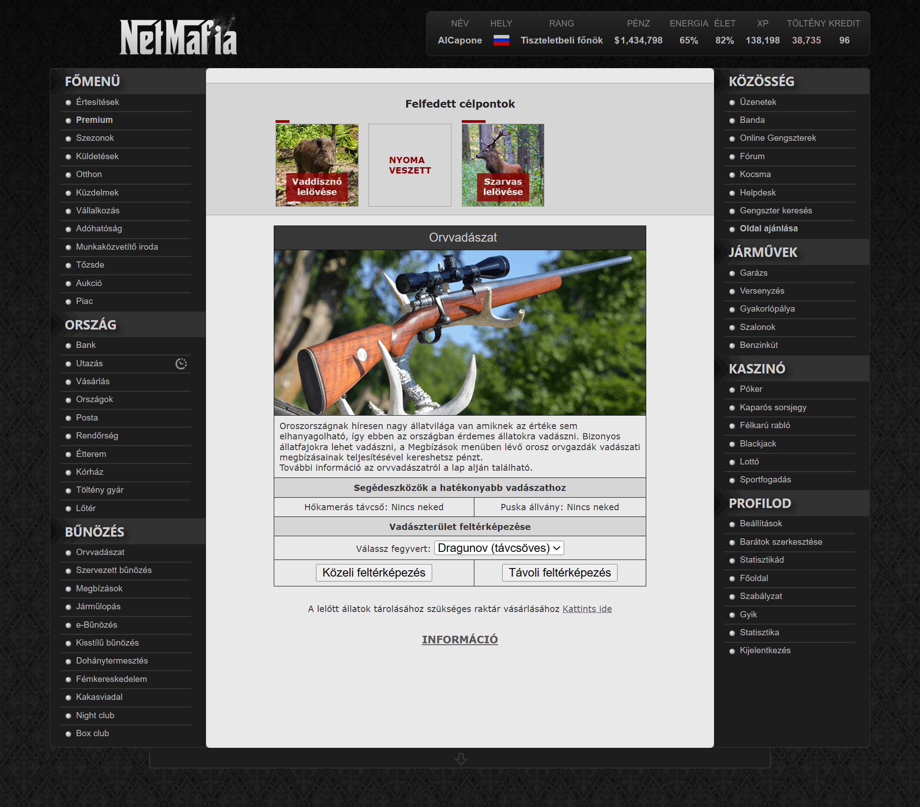This screenshot has height=807, width=920.
Task: Click the travel timer clock icon
Action: [181, 364]
